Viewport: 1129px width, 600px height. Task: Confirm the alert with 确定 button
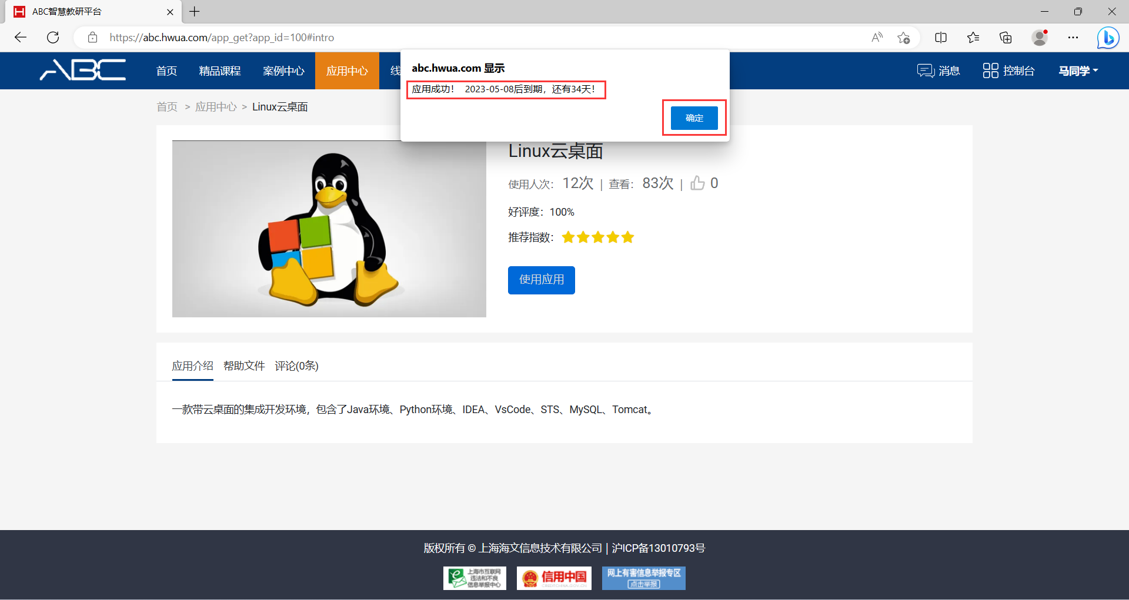click(x=694, y=118)
